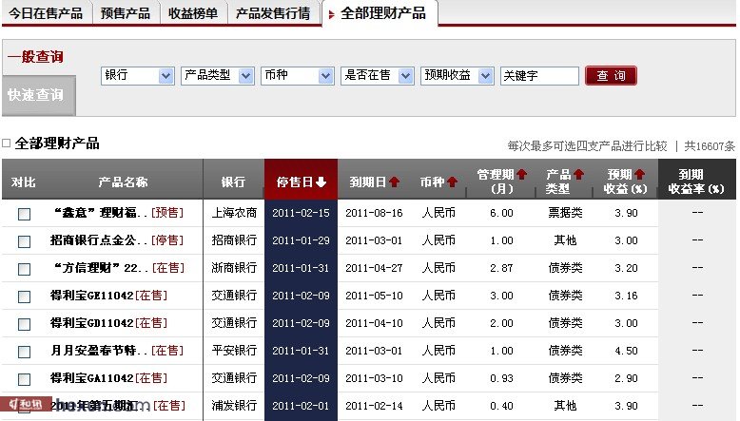The height and width of the screenshot is (421, 740).
Task: Open the 银行 dropdown
Action: 137,75
